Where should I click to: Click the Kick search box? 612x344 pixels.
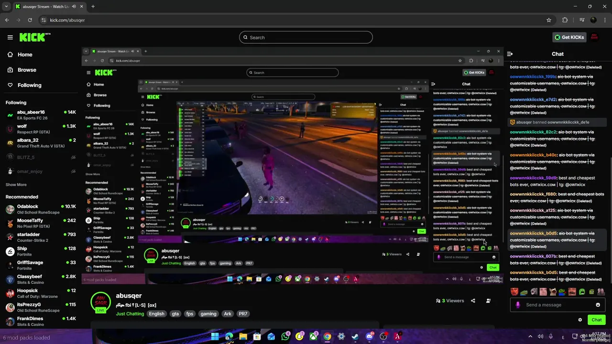click(306, 37)
